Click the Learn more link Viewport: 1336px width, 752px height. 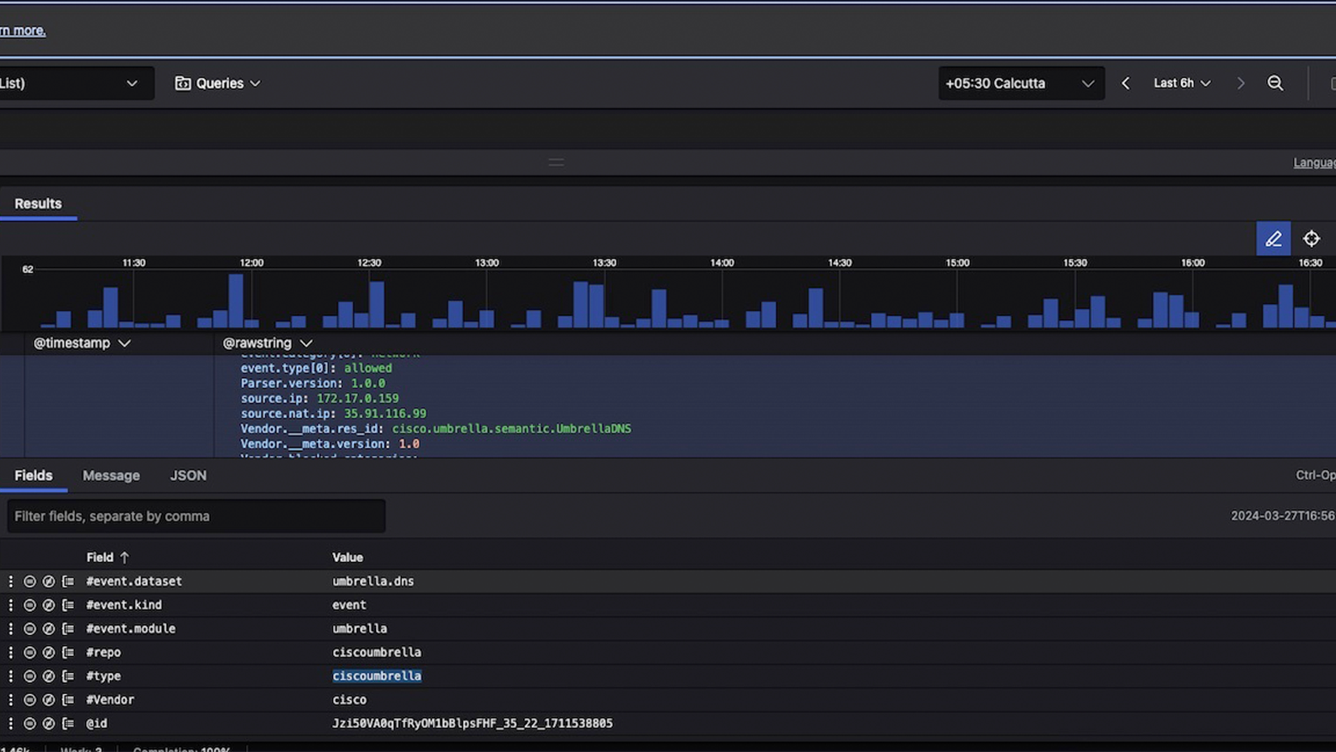tap(22, 31)
